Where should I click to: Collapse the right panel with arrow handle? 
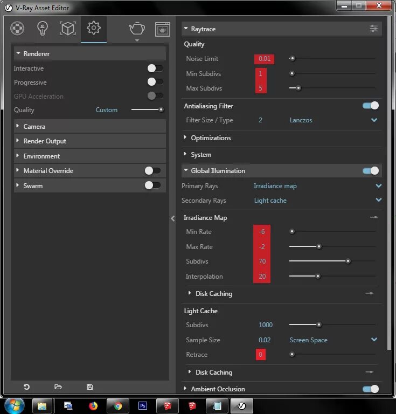click(173, 218)
